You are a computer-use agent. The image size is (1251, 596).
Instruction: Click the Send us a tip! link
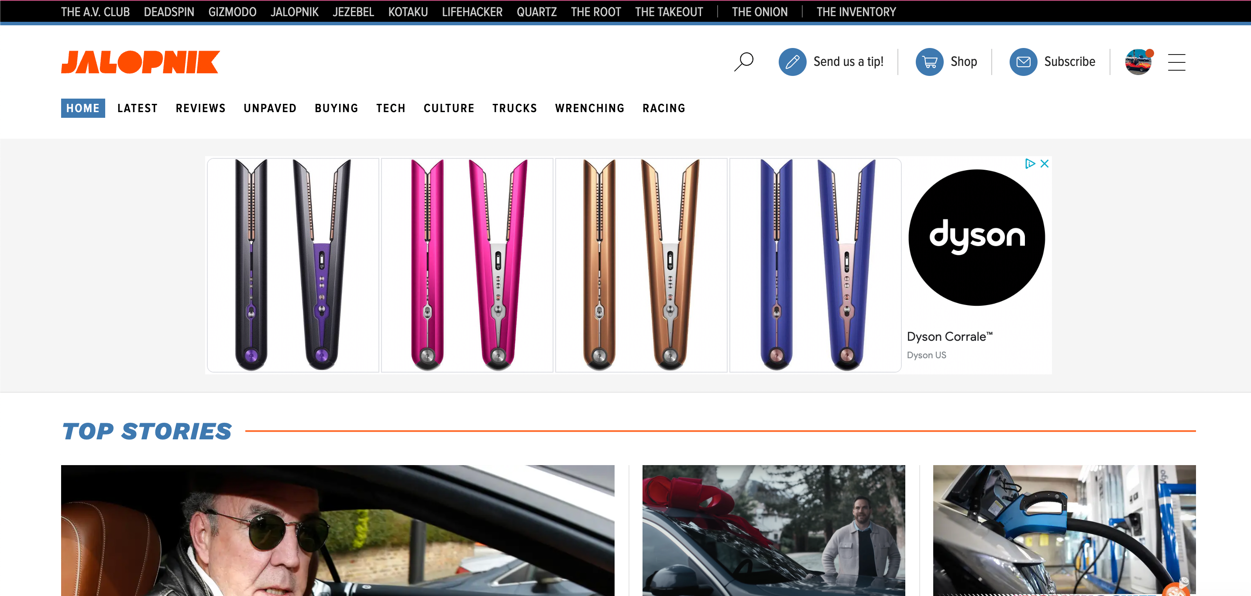tap(848, 62)
